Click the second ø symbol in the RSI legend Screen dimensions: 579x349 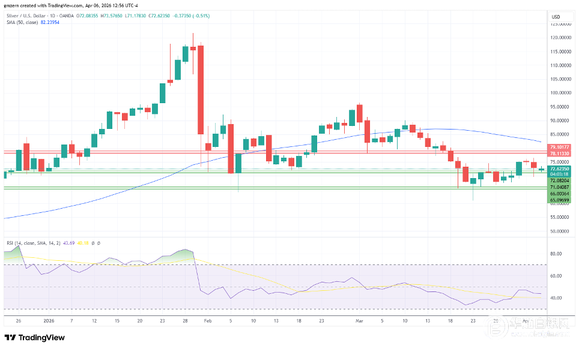click(99, 243)
